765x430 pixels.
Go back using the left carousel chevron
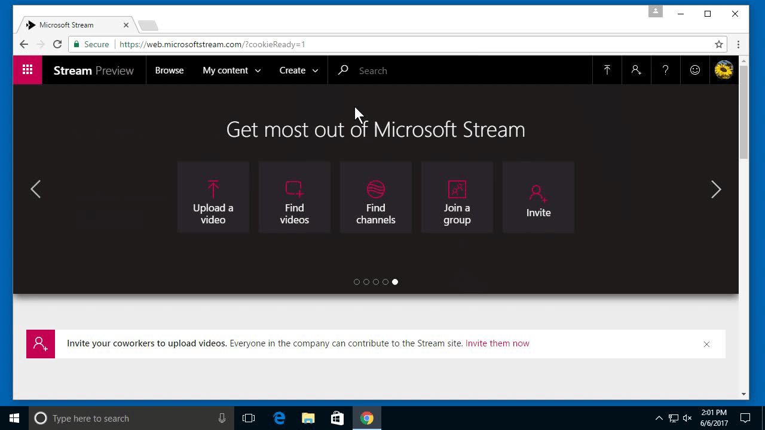(35, 189)
